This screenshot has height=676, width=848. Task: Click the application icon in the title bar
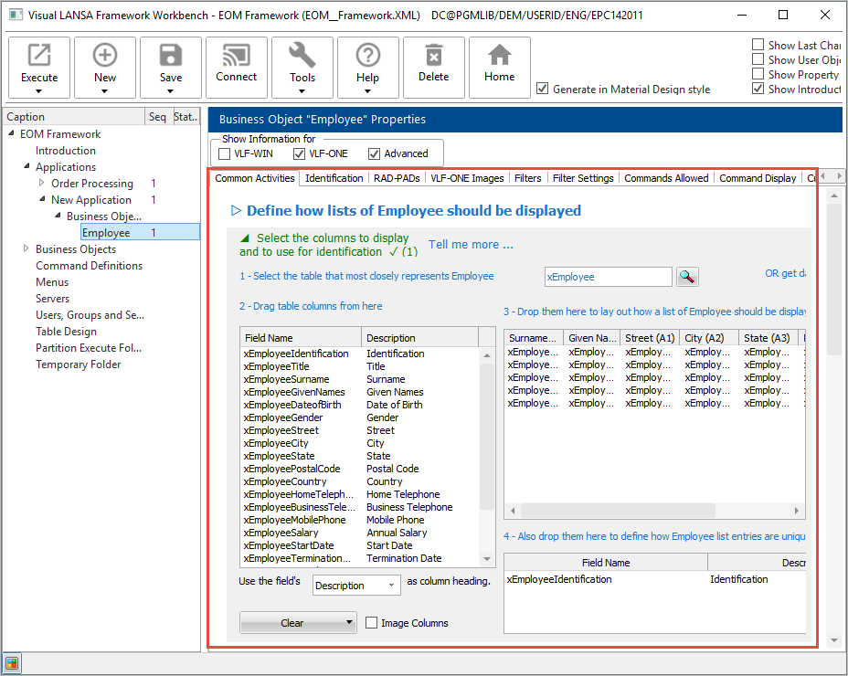[16, 15]
